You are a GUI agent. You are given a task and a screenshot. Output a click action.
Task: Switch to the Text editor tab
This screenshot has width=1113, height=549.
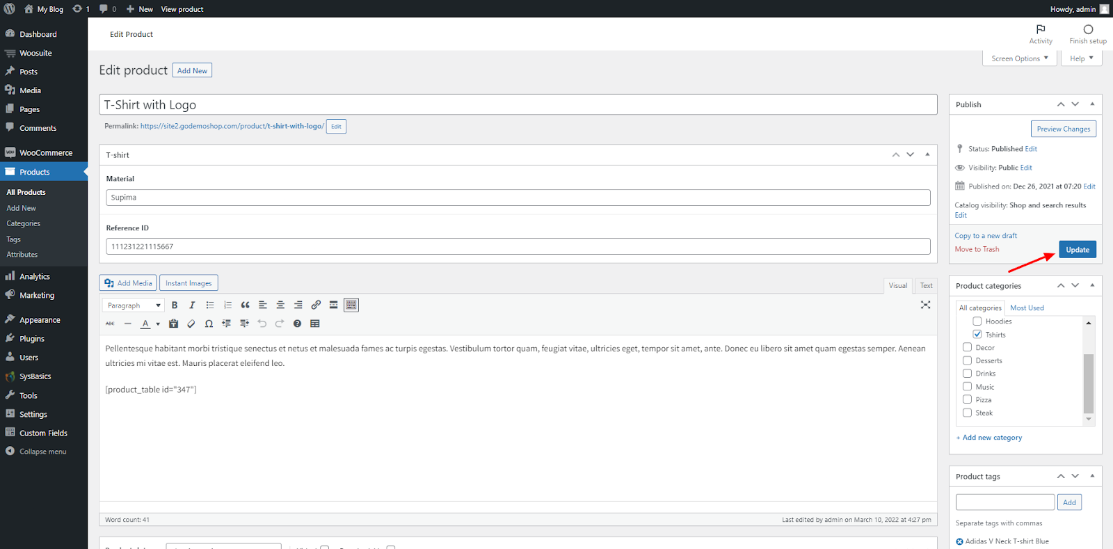tap(926, 285)
